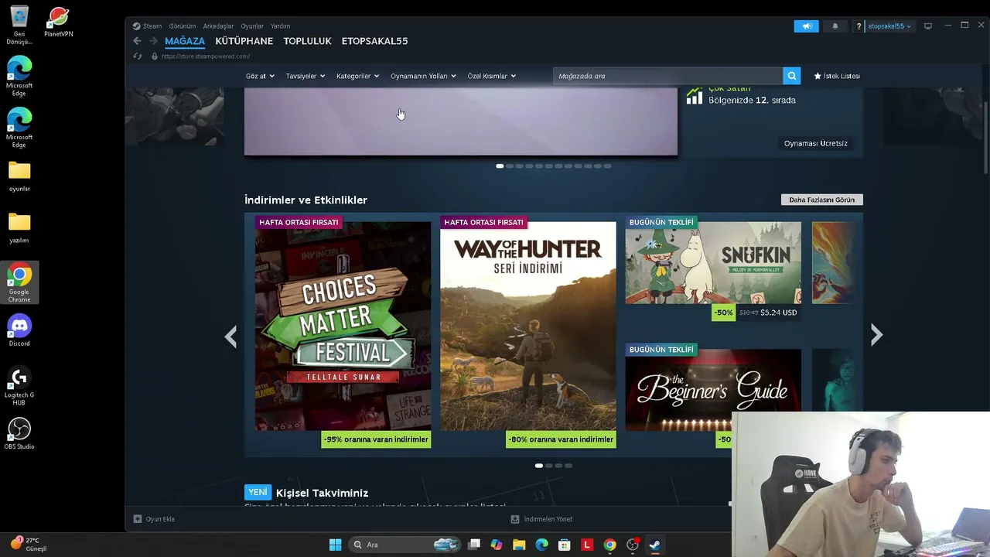
Task: Select the yazılım desktop folder
Action: click(x=19, y=228)
